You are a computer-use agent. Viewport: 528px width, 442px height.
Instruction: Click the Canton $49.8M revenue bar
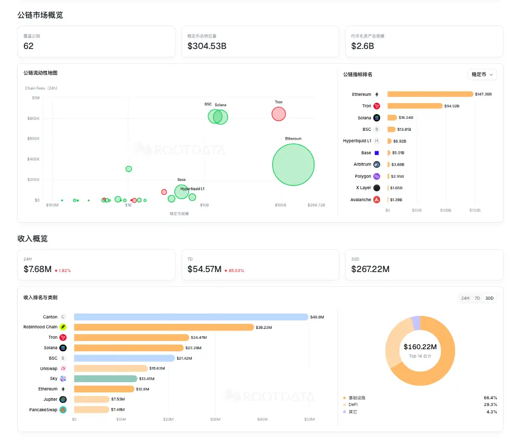191,317
